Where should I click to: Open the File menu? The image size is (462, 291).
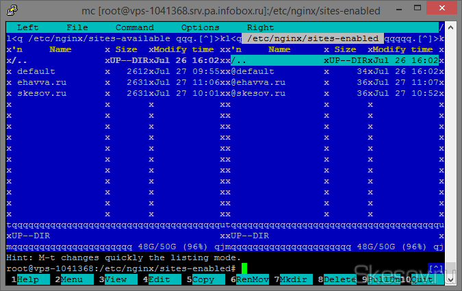(x=77, y=27)
